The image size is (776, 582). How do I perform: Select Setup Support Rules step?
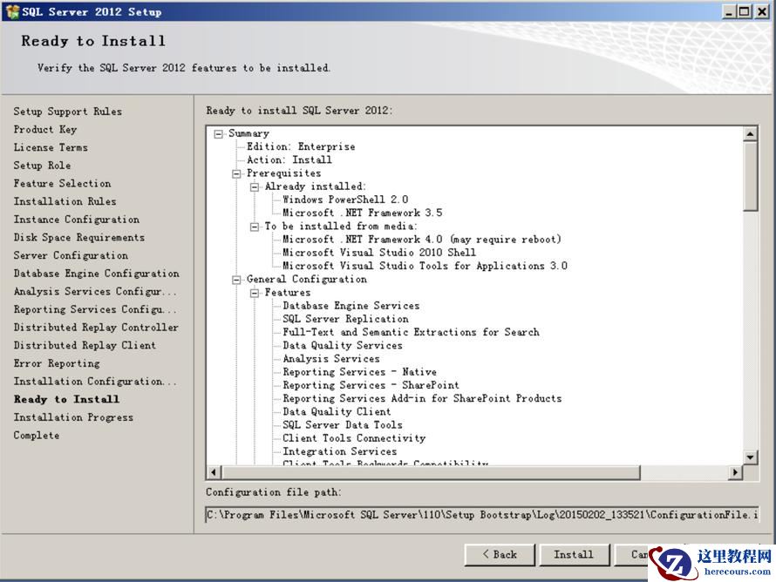(x=68, y=112)
